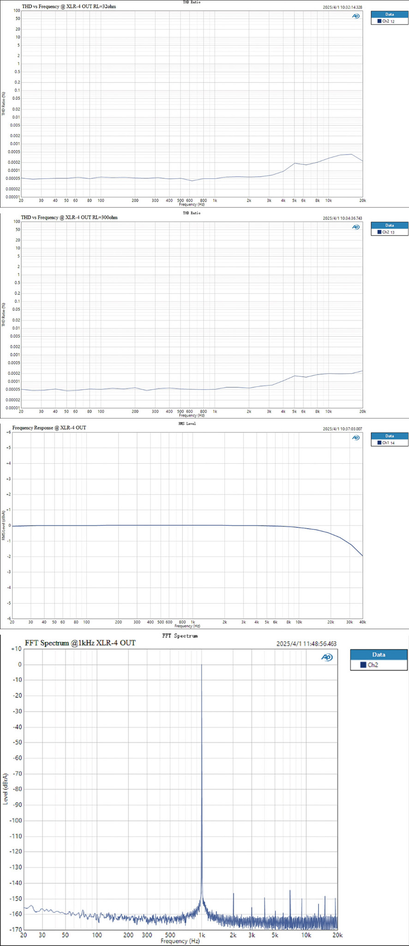The width and height of the screenshot is (409, 946).
Task: Select the Ch2 12 legend color swatch
Action: [379, 21]
